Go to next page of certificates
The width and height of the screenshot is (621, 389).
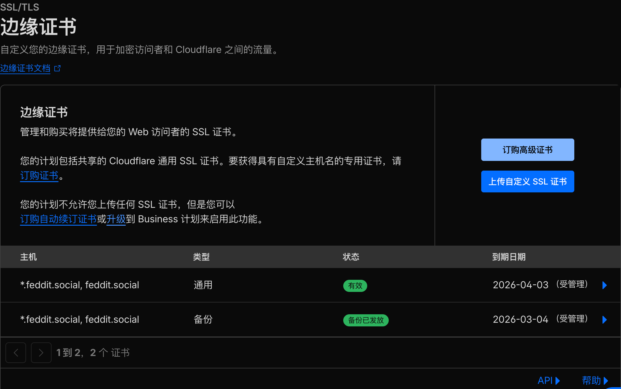tap(41, 353)
